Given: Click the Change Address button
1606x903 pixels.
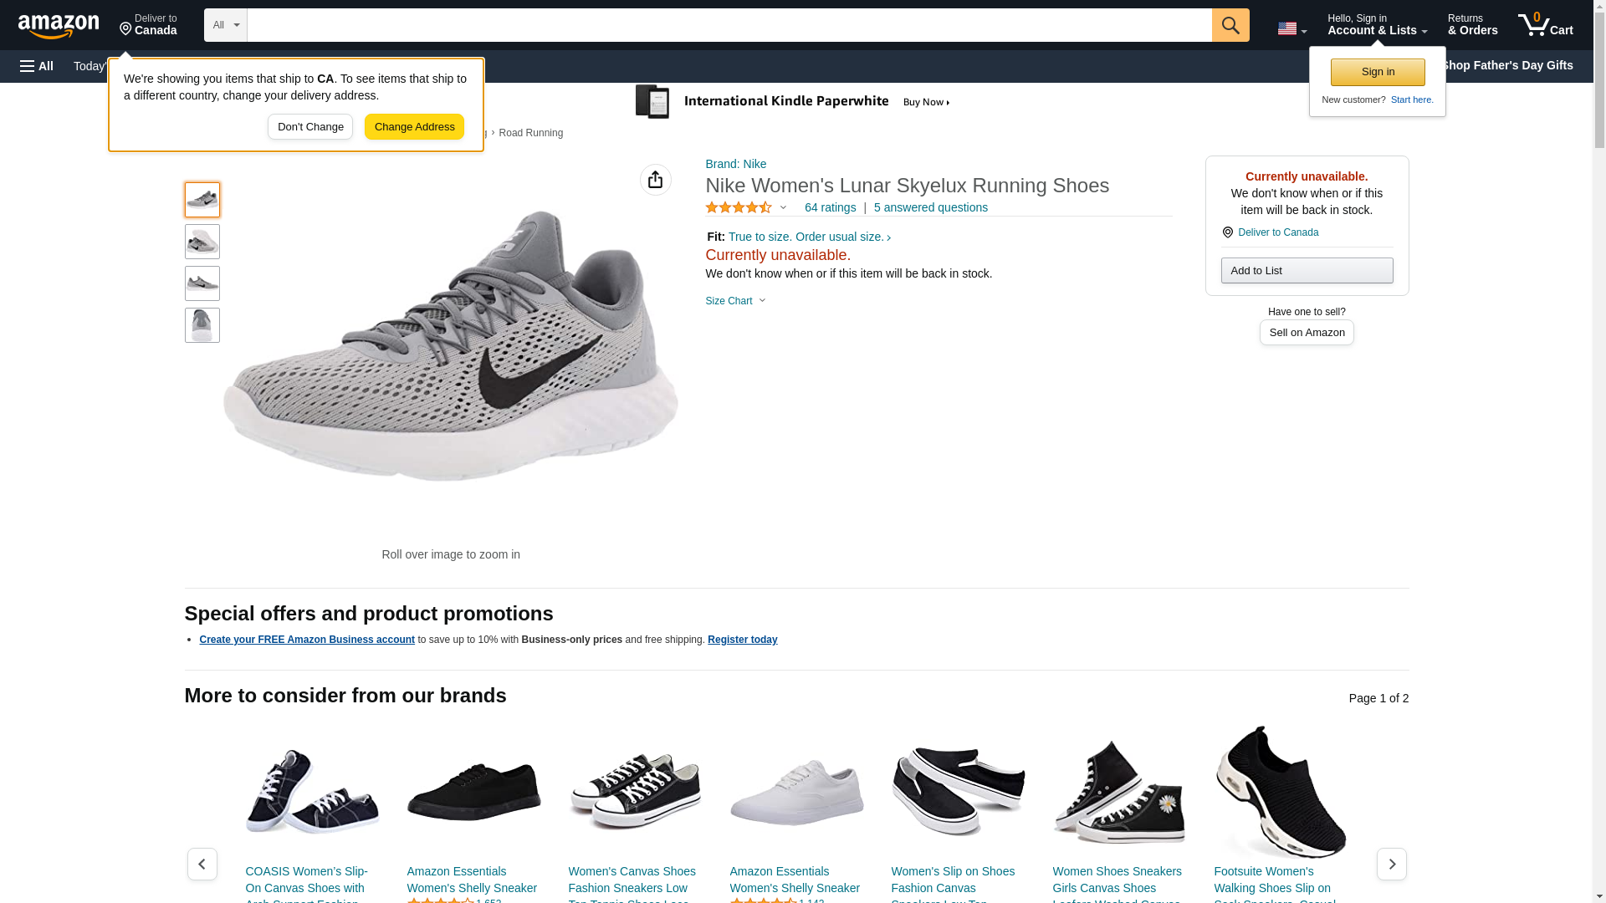Looking at the screenshot, I should pos(414,127).
